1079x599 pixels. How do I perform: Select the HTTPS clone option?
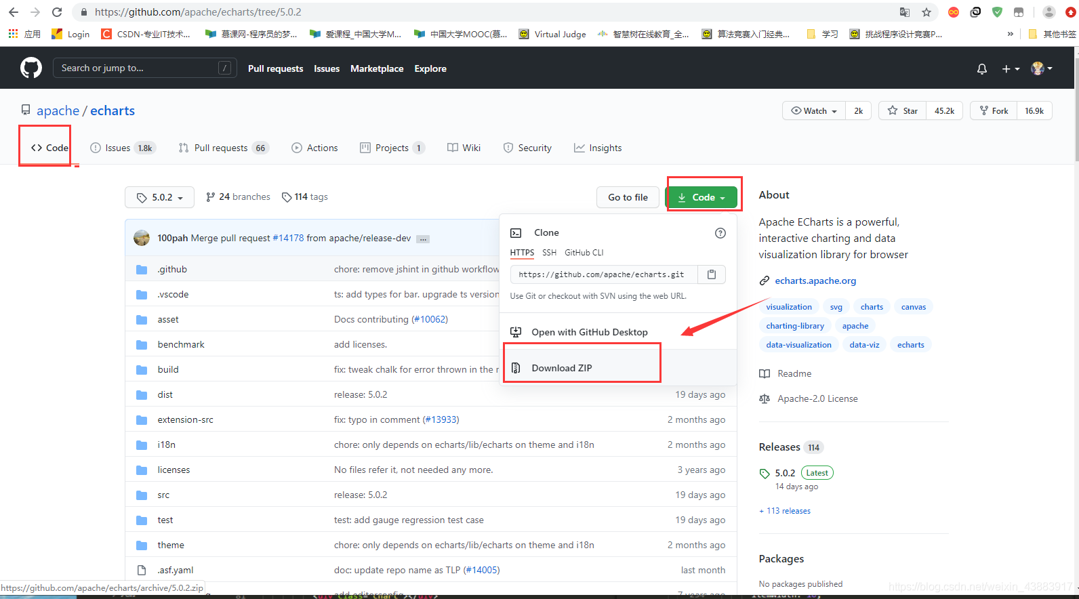[522, 253]
